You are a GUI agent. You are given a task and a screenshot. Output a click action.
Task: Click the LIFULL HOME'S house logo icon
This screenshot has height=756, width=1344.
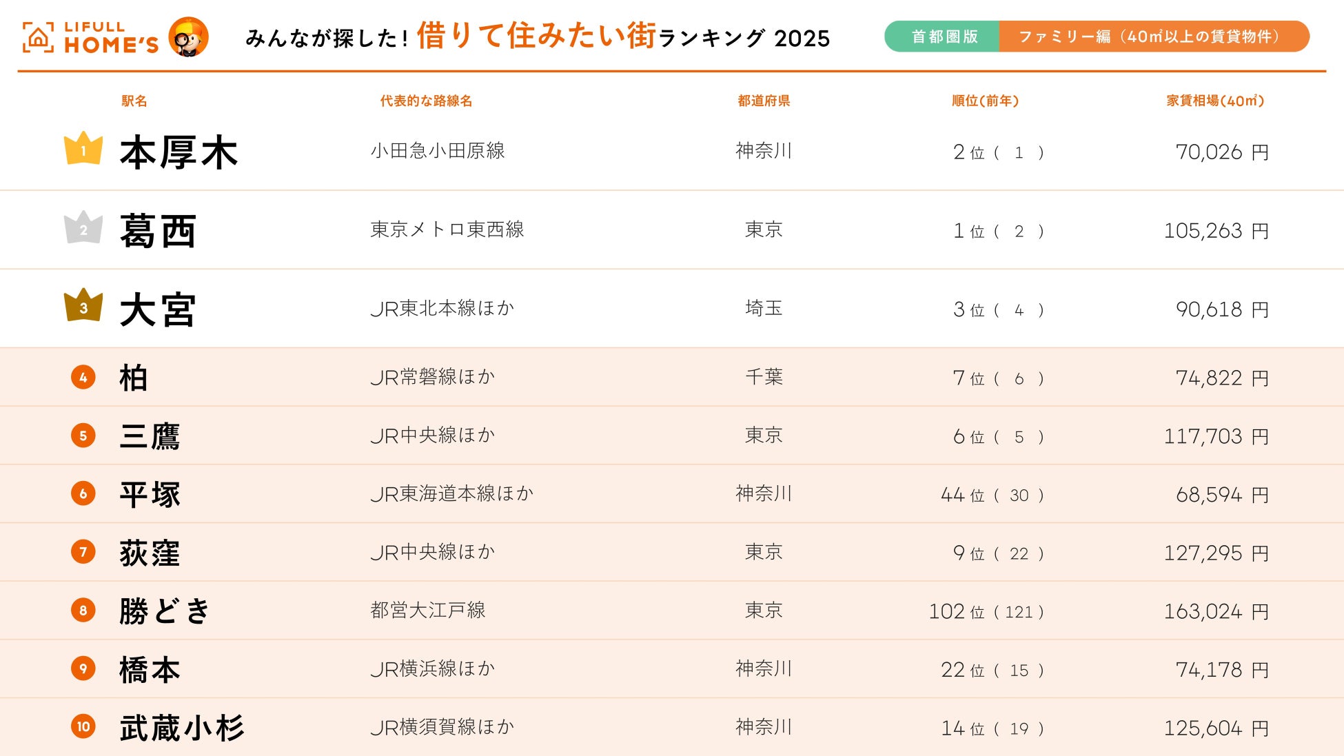(38, 38)
